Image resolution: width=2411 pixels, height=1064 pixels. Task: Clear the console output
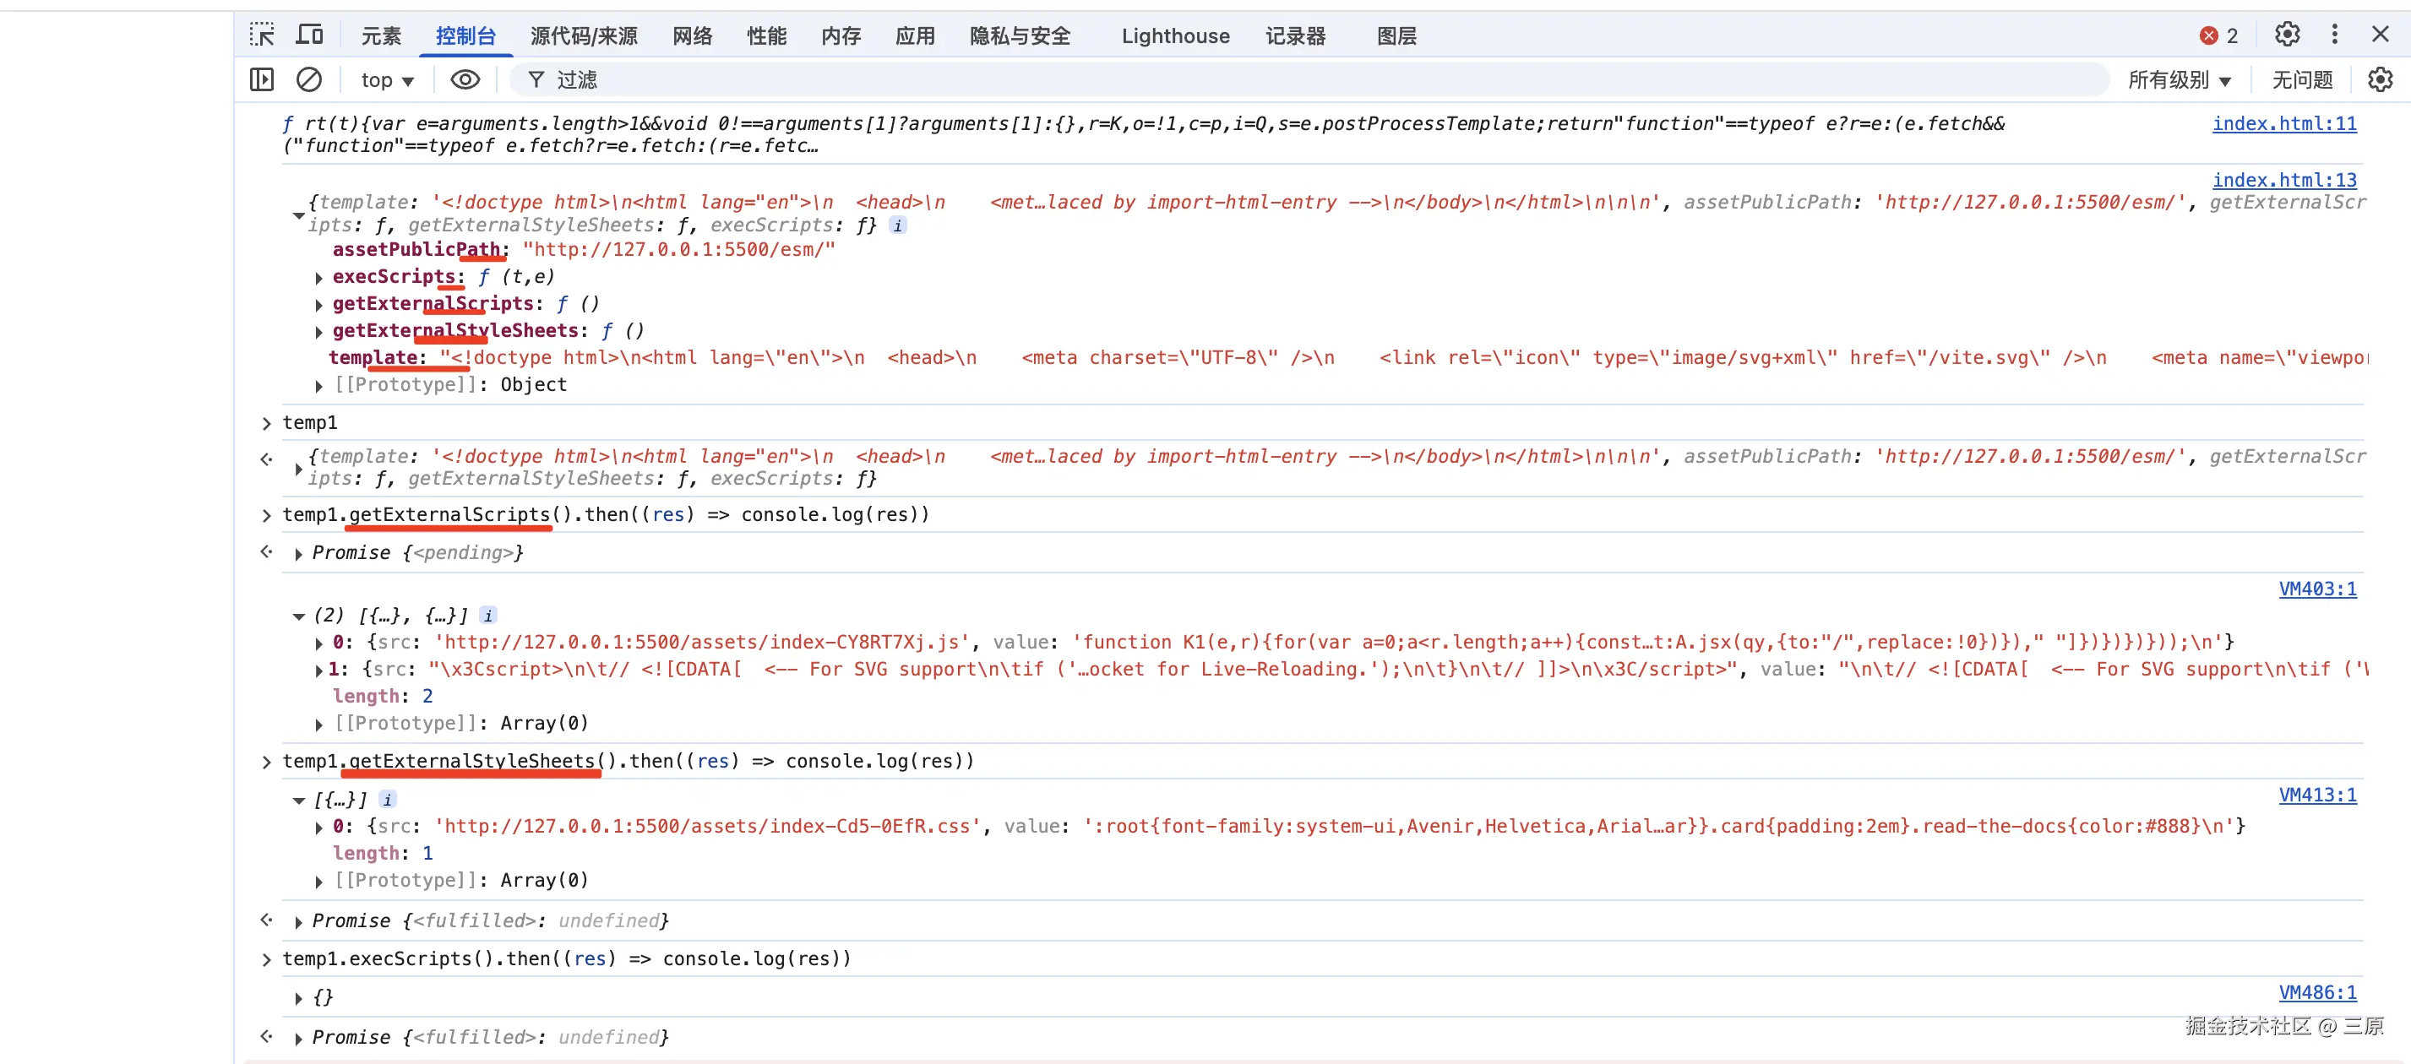point(310,79)
